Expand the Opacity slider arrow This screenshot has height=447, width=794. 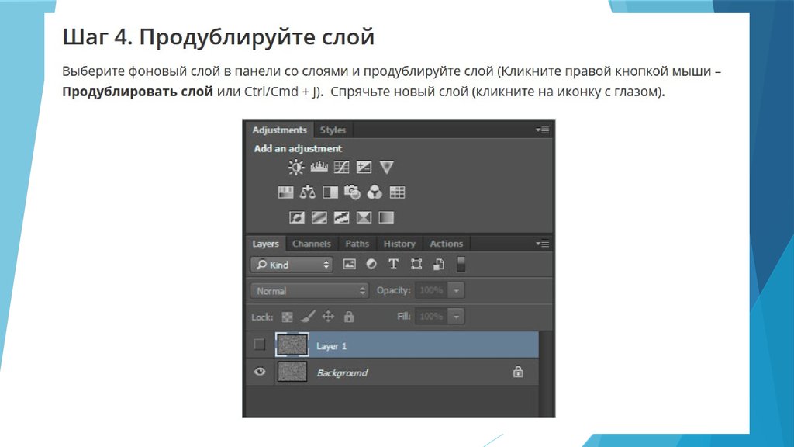click(x=457, y=290)
